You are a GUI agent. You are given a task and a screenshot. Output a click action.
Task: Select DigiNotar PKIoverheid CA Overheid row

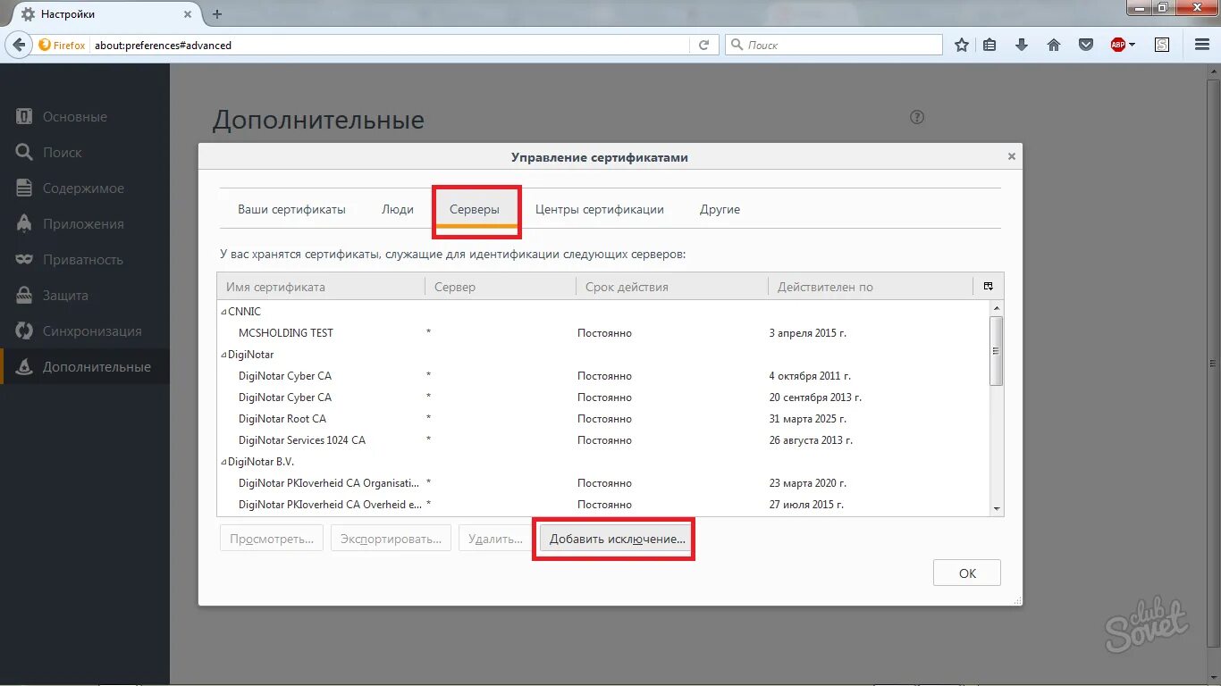click(603, 505)
